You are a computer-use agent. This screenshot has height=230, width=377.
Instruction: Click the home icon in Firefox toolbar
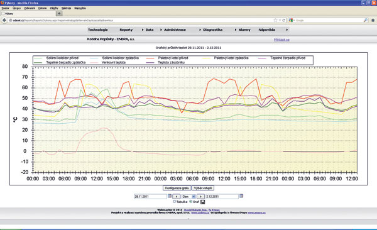point(373,21)
